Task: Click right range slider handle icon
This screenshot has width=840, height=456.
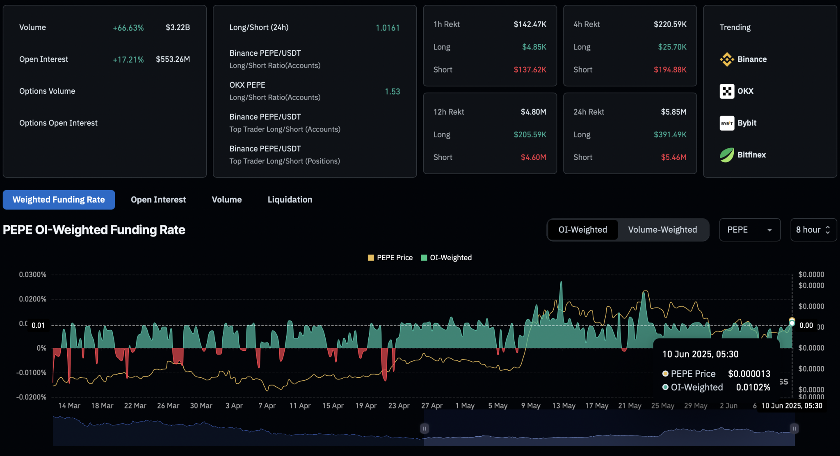Action: coord(794,429)
